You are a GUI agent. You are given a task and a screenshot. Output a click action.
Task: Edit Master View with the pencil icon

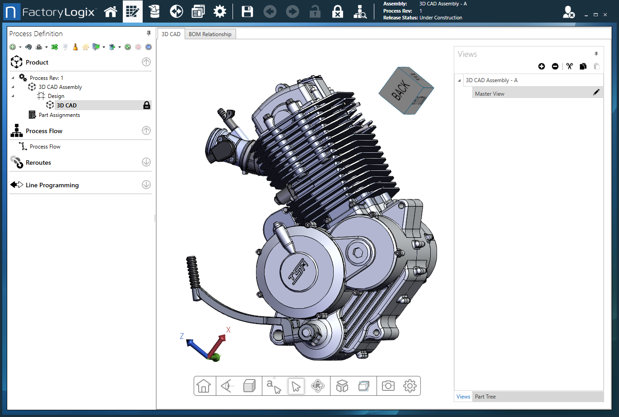596,93
